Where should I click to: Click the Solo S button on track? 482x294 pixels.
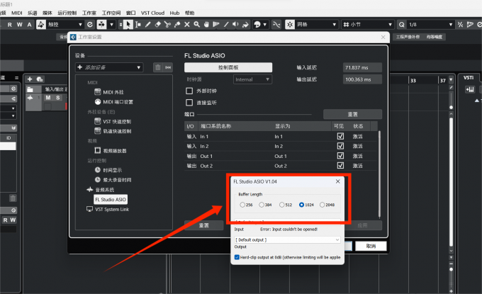(57, 98)
